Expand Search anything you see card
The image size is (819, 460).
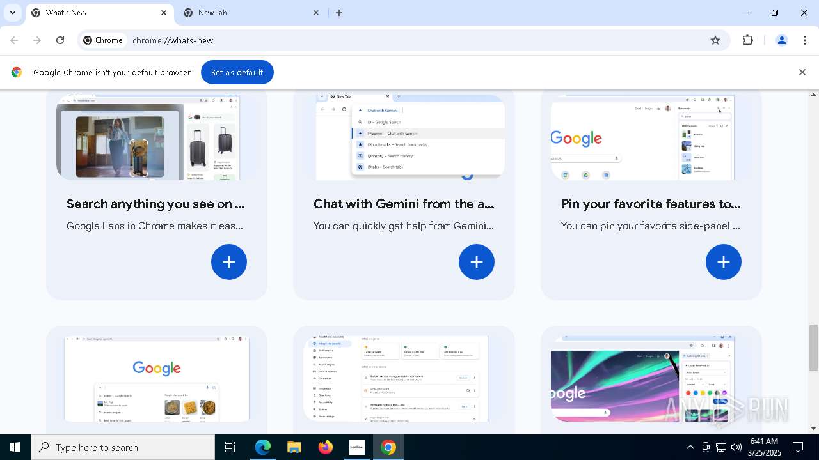(x=229, y=262)
